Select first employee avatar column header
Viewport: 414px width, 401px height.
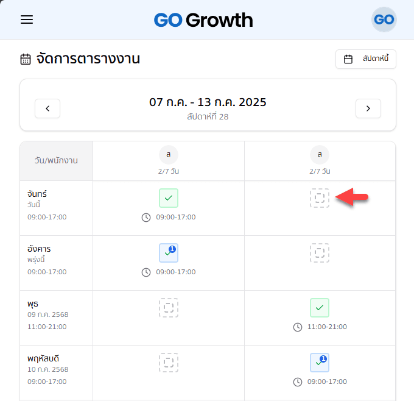tap(168, 154)
